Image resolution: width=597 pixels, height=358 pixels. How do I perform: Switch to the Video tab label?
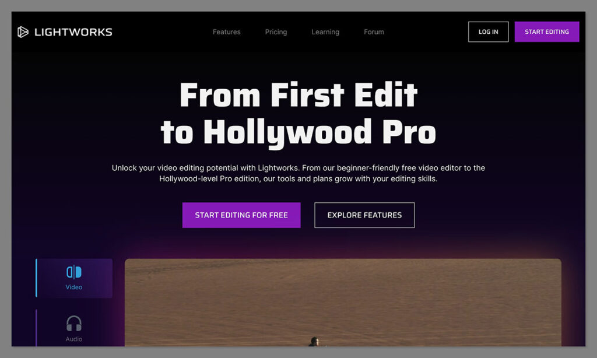(74, 287)
